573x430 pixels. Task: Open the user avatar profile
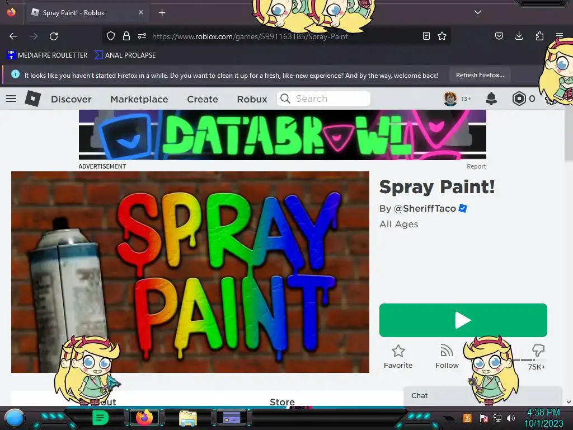pyautogui.click(x=450, y=99)
